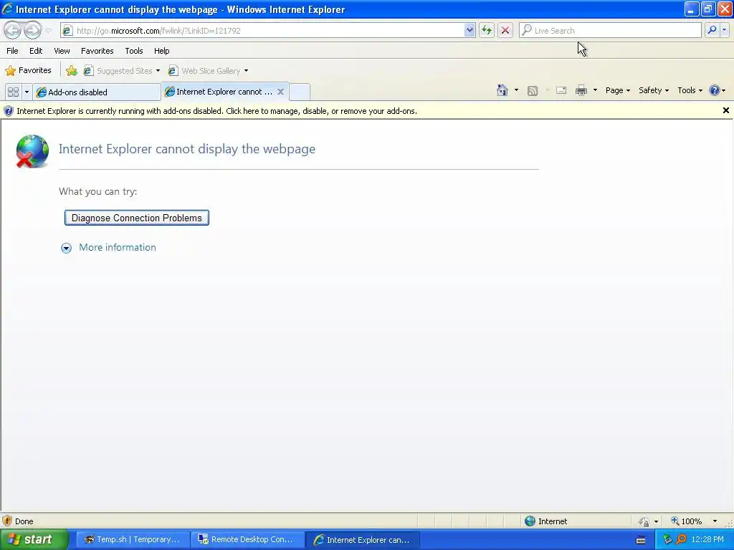Click Add to Favorites Bar icon
The width and height of the screenshot is (734, 550).
tap(72, 71)
